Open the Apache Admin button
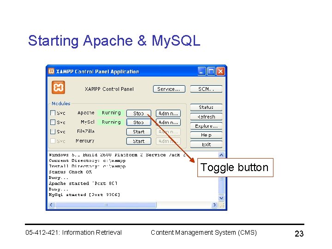Screen dimensions: 332x249 tap(168, 113)
